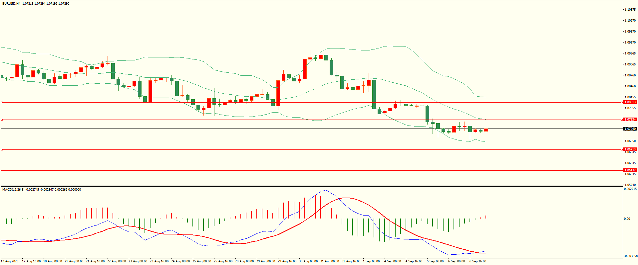This screenshot has width=638, height=265.
Task: Select left handle of the 1.07534 line
Action: click(2, 120)
